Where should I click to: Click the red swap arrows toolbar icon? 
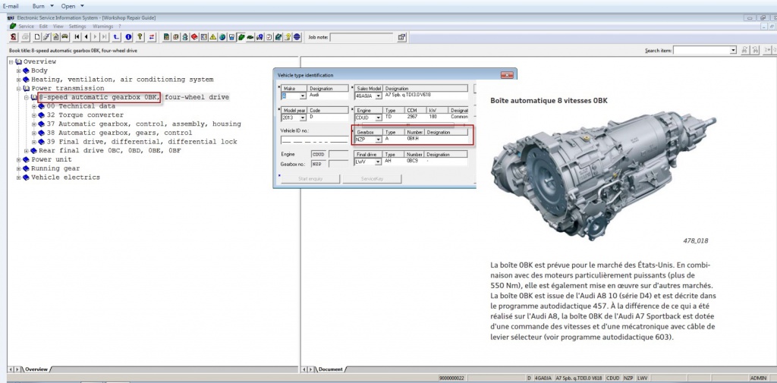click(x=152, y=36)
